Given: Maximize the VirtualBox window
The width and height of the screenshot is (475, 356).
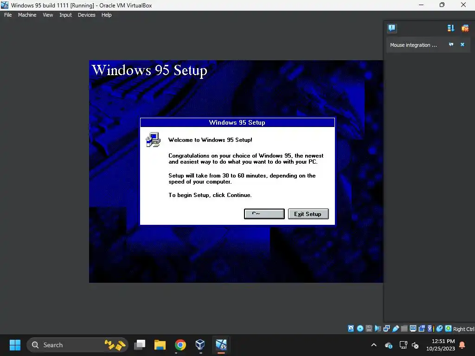Looking at the screenshot, I should [442, 5].
